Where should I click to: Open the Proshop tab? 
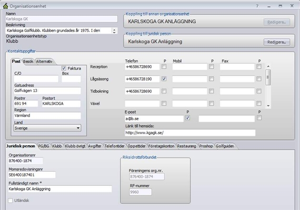point(206,146)
